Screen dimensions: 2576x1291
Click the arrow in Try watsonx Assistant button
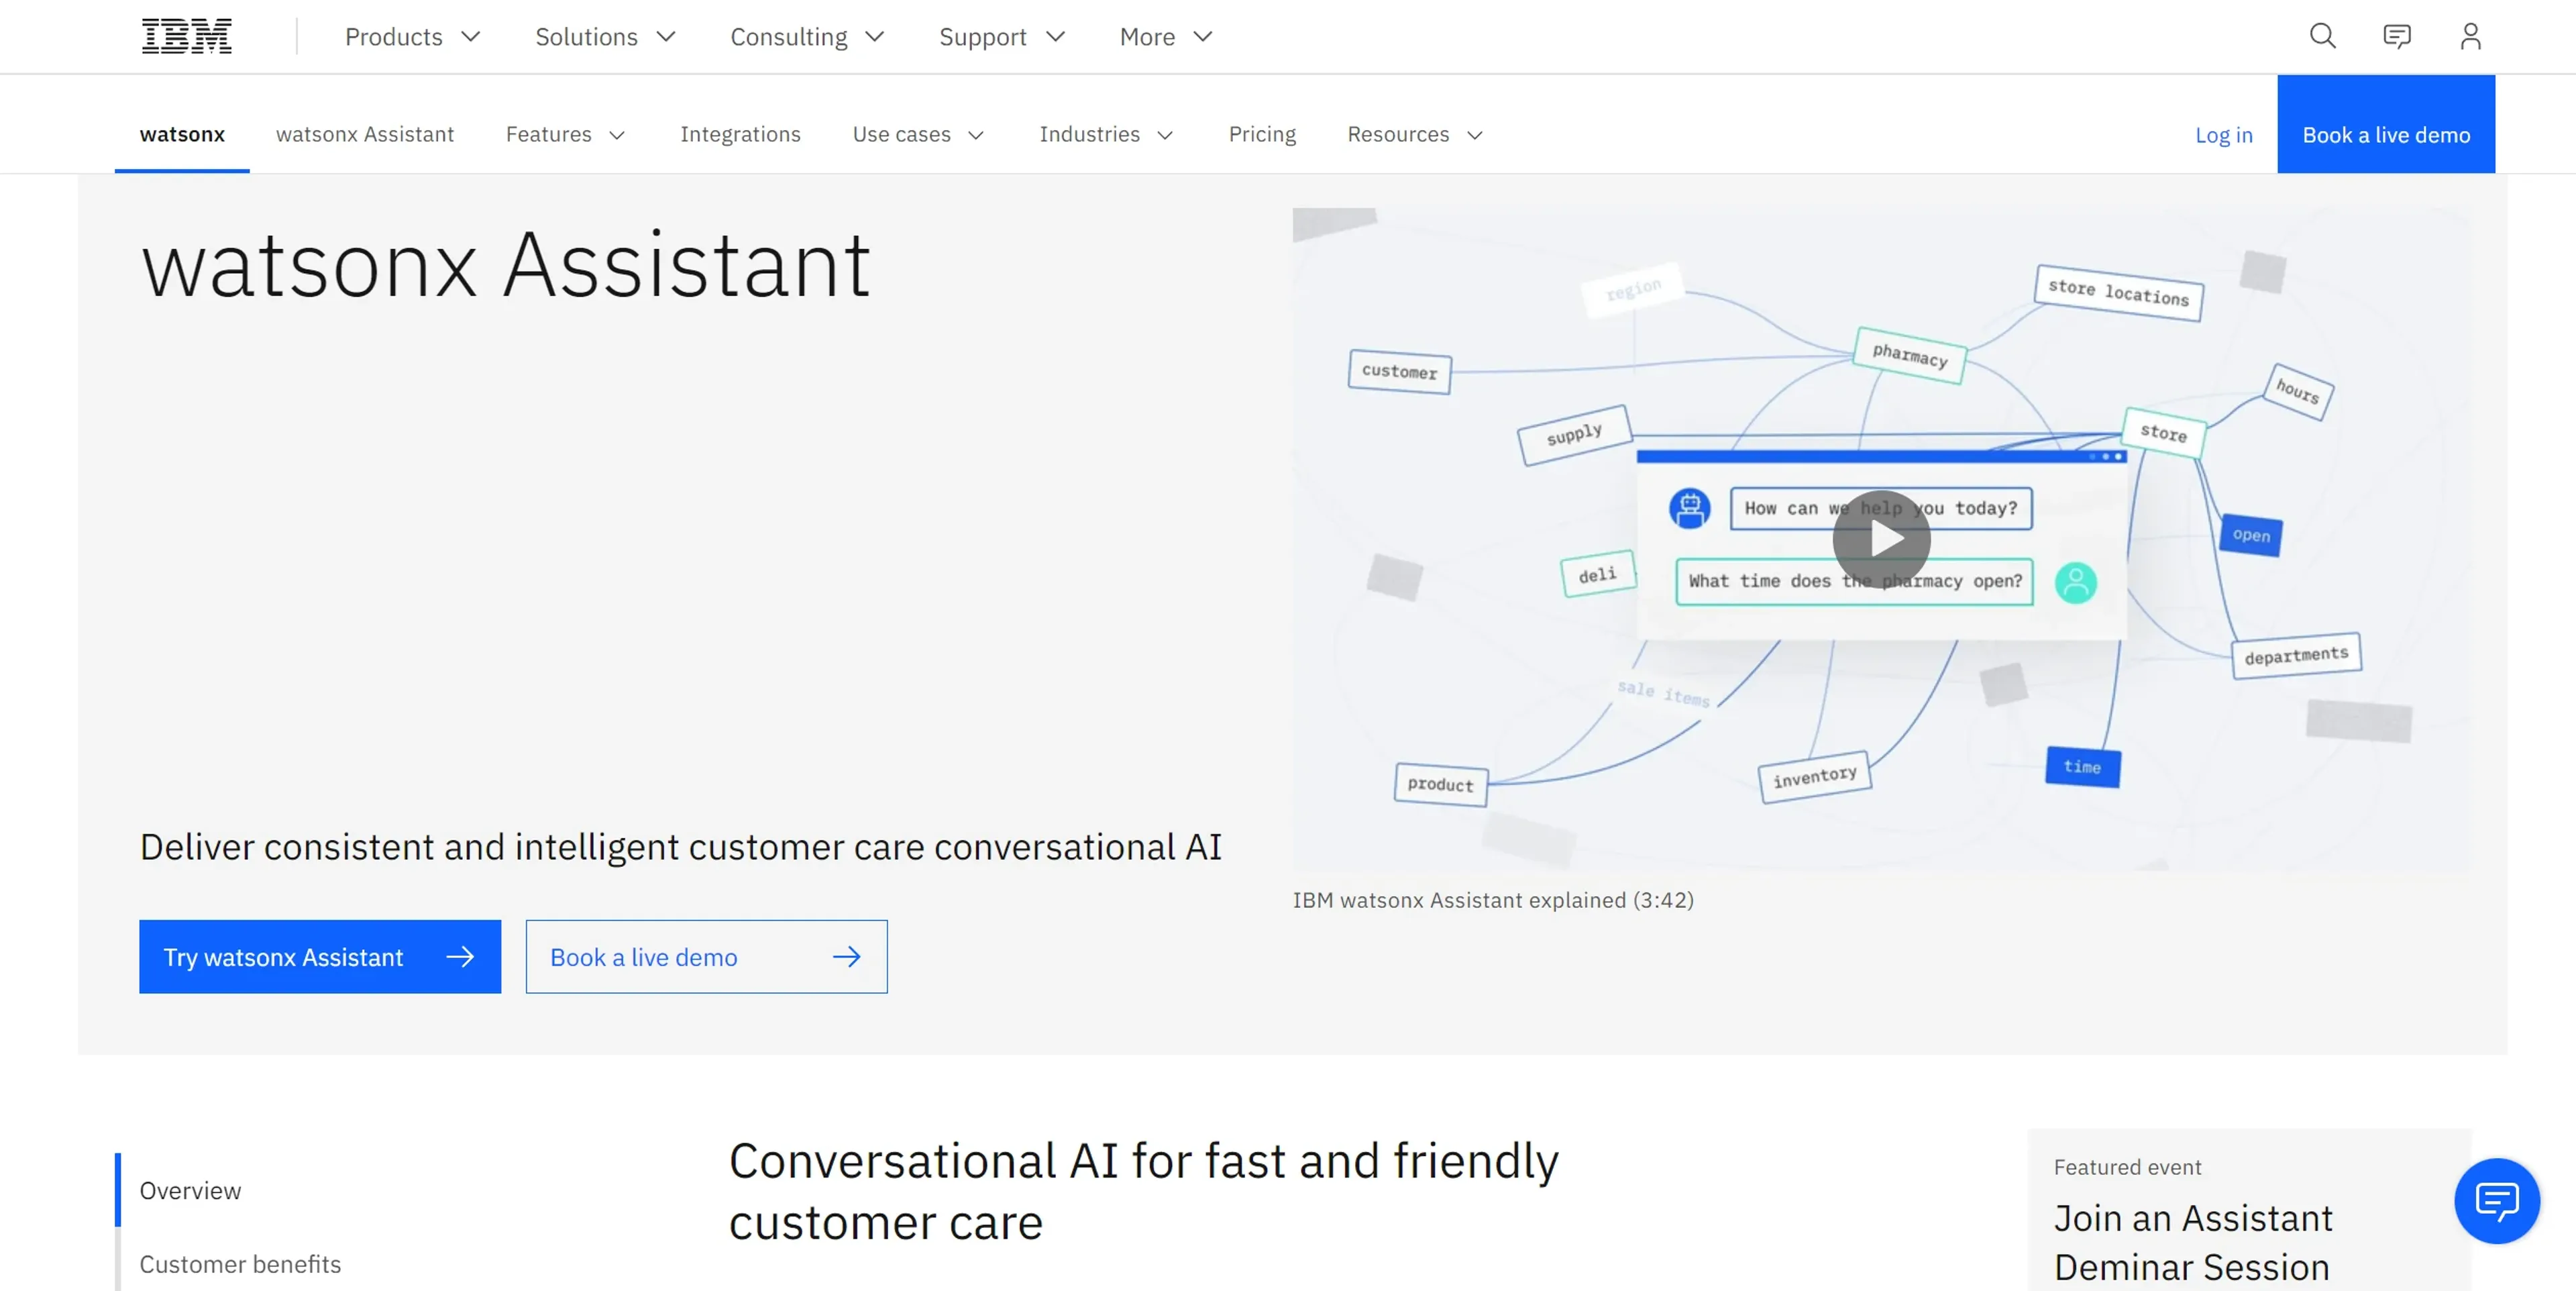[x=460, y=956]
